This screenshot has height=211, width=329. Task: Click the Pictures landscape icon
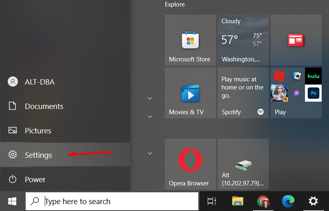13,130
